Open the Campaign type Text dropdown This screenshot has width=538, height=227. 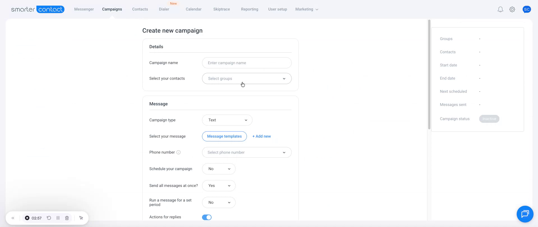[227, 120]
